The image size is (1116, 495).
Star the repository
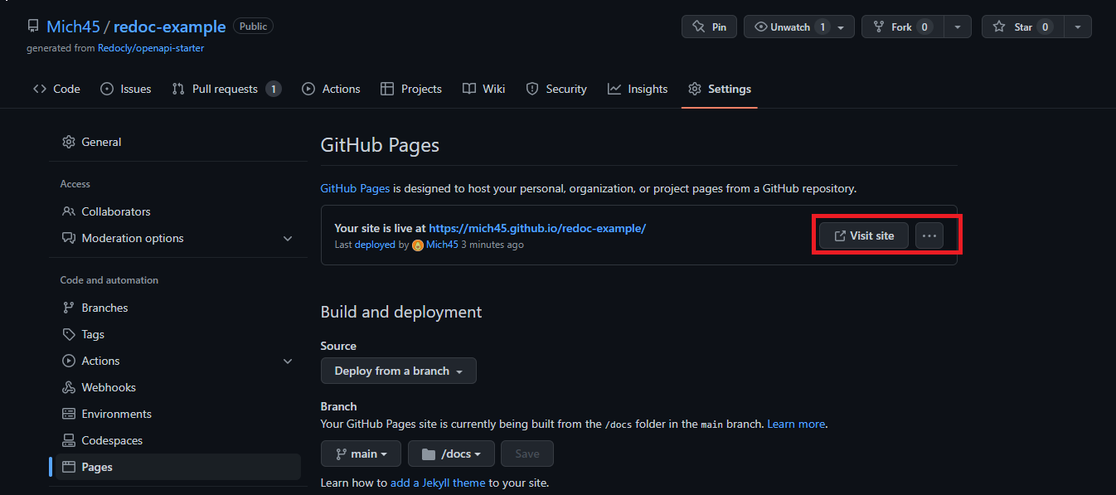pyautogui.click(x=1022, y=27)
